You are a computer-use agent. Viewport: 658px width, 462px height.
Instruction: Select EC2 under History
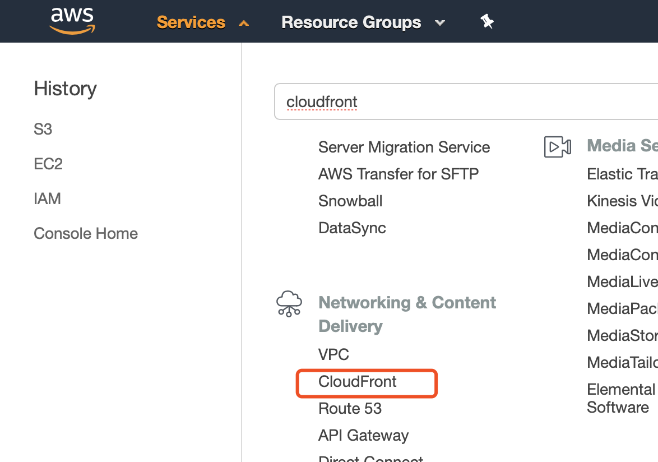[48, 163]
